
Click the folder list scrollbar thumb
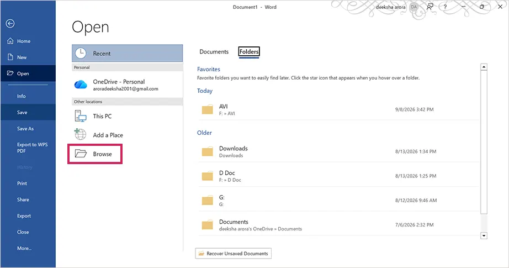click(x=484, y=142)
